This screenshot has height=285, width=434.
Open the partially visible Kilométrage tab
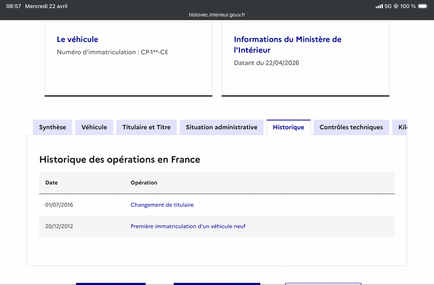click(400, 128)
